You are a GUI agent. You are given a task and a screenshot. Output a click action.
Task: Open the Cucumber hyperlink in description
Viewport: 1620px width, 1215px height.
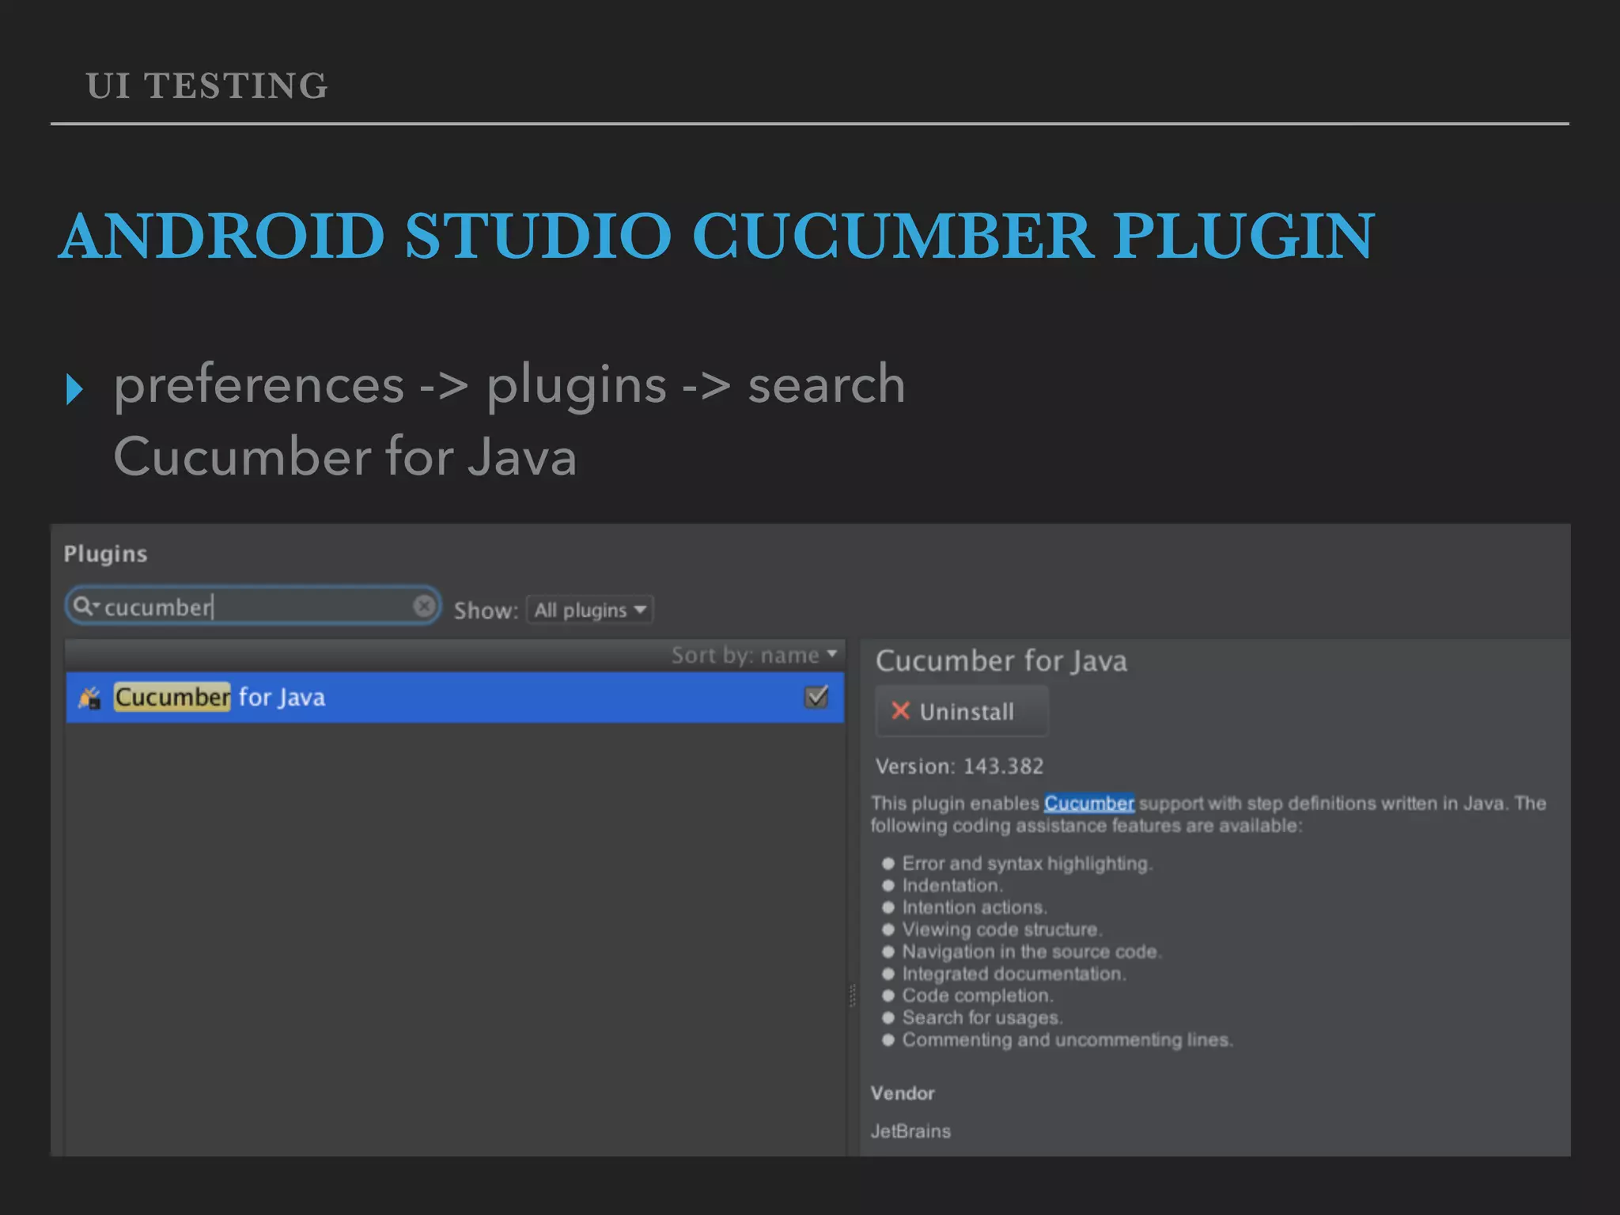pyautogui.click(x=1088, y=803)
